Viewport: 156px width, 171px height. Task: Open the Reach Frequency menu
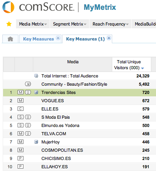click(x=110, y=24)
